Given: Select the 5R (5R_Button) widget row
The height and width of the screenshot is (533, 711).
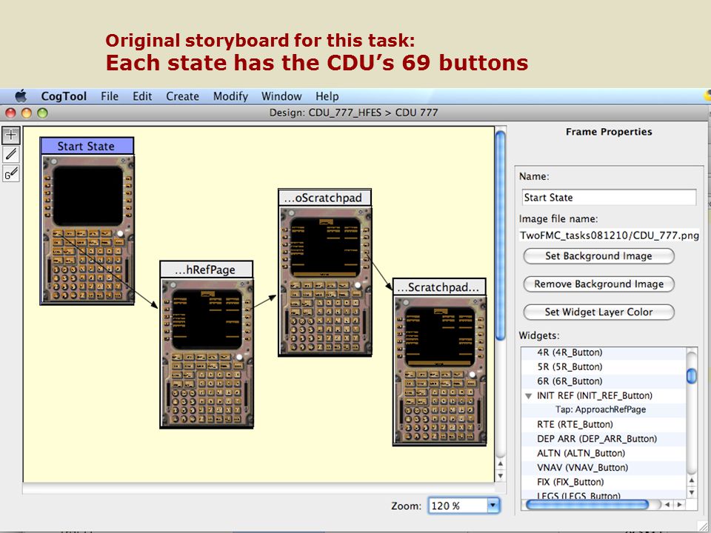Looking at the screenshot, I should click(603, 366).
